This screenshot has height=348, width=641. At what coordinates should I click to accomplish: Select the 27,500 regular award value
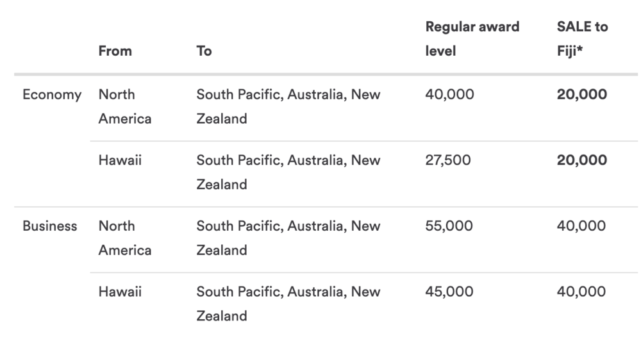tap(447, 160)
